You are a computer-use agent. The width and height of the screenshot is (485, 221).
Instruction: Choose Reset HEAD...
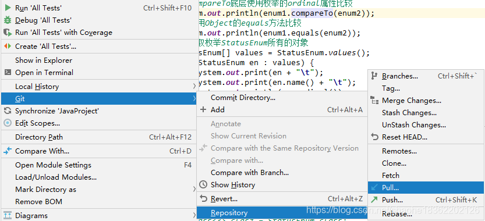coord(426,137)
